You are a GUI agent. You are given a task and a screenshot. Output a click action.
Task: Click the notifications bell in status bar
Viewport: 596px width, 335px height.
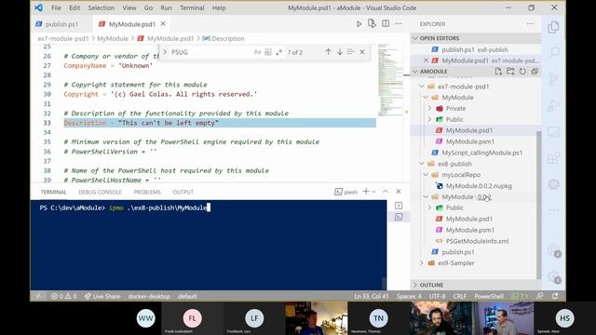[555, 296]
